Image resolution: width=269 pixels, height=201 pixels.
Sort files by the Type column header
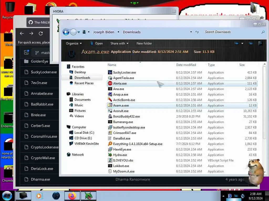coord(211,65)
